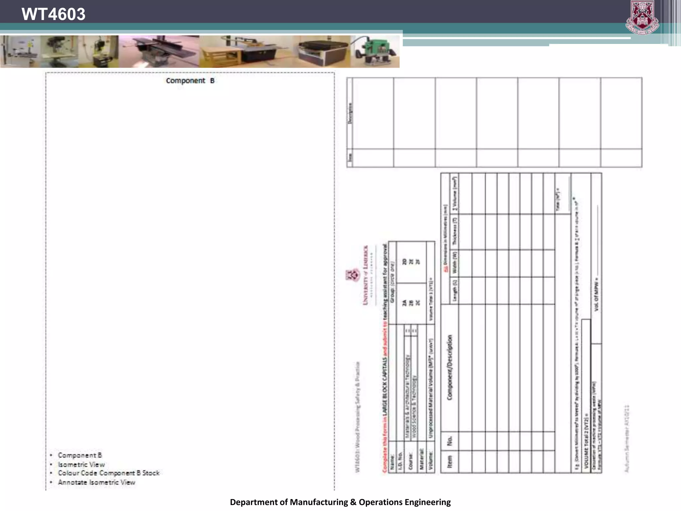Click the Component/Description column header
This screenshot has height=511, width=681.
click(x=450, y=367)
